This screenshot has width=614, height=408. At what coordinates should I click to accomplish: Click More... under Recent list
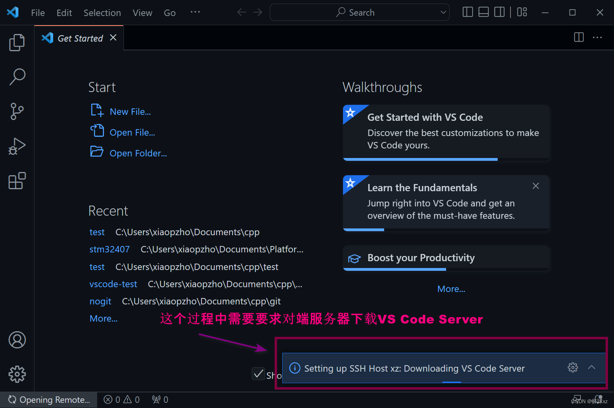coord(104,319)
